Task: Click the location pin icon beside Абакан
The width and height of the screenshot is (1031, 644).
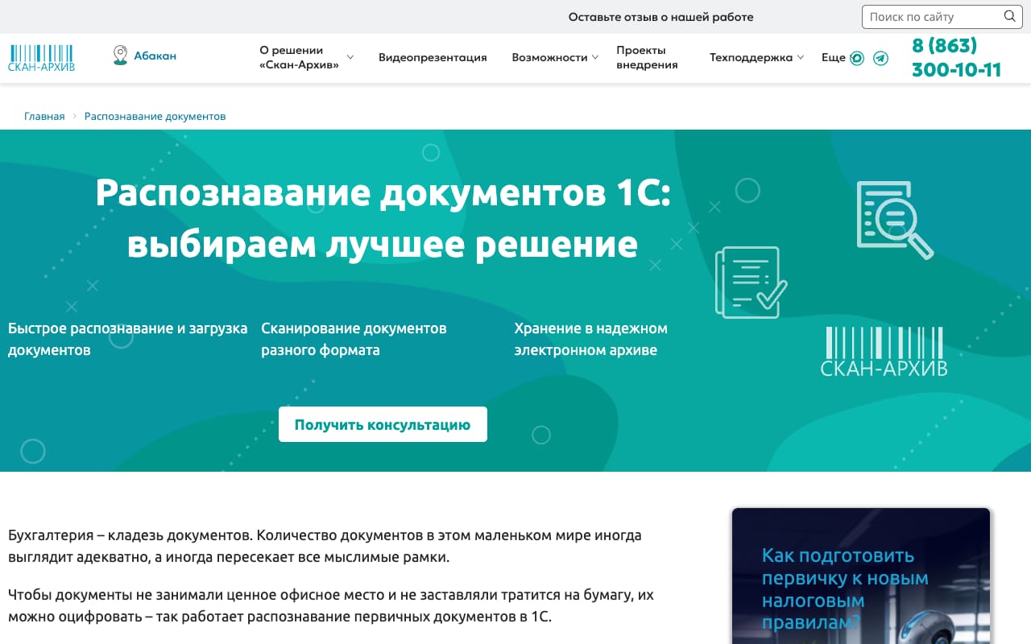Action: point(120,56)
